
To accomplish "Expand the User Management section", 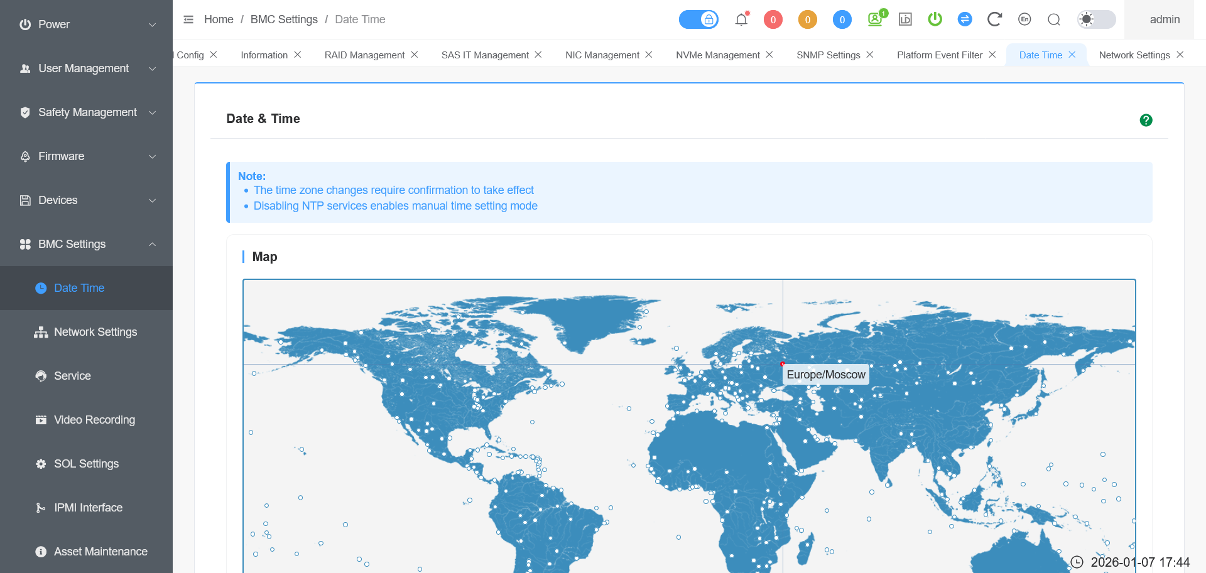I will [x=86, y=68].
